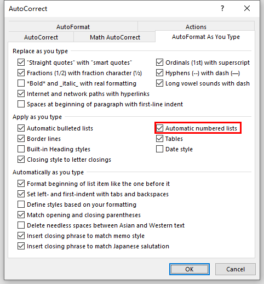Disable Automatic bulleted lists checkbox

[x=21, y=128]
